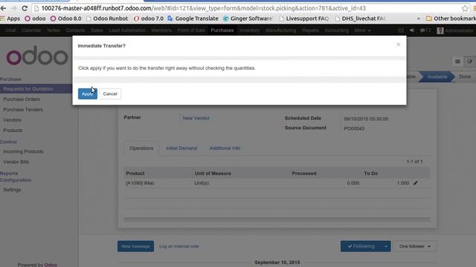The width and height of the screenshot is (476, 267).
Task: Open the Ginger Software bookmark
Action: [248, 19]
